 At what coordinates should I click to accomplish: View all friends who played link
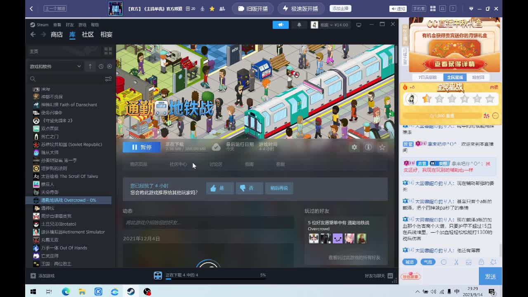point(354,257)
